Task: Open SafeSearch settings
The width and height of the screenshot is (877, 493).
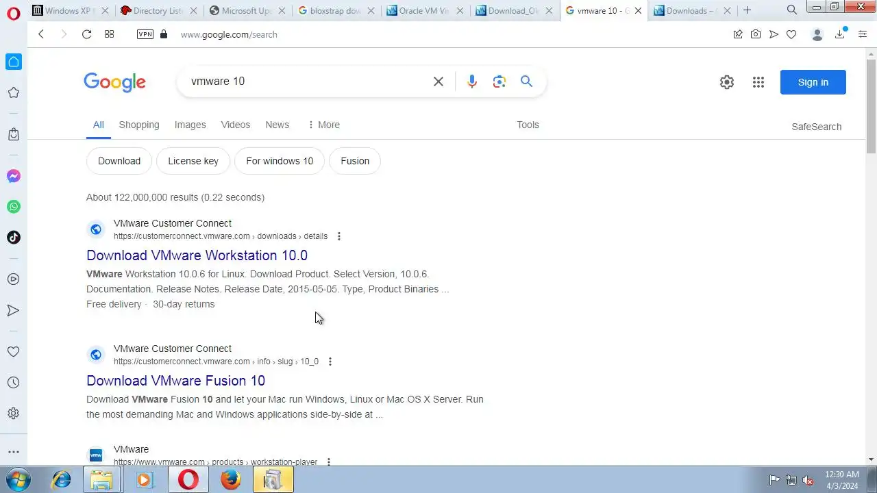Action: pos(817,127)
